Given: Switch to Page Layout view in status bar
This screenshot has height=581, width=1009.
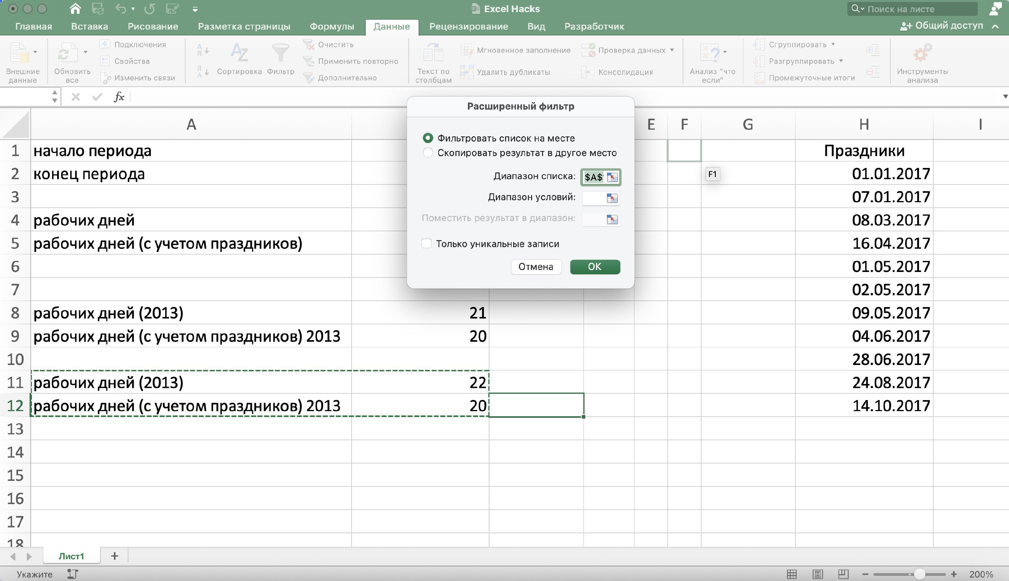Looking at the screenshot, I should [817, 574].
